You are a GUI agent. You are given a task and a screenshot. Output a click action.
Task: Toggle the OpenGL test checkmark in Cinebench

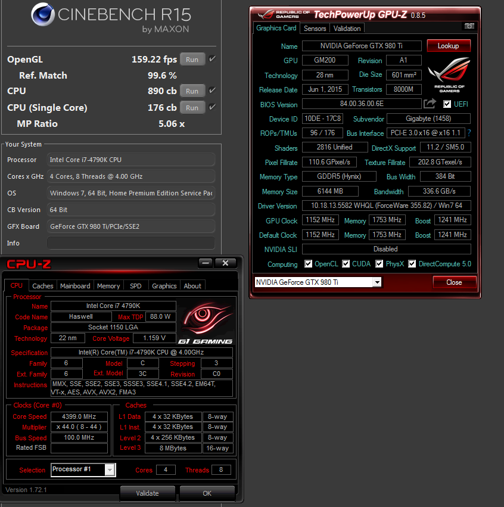point(212,59)
